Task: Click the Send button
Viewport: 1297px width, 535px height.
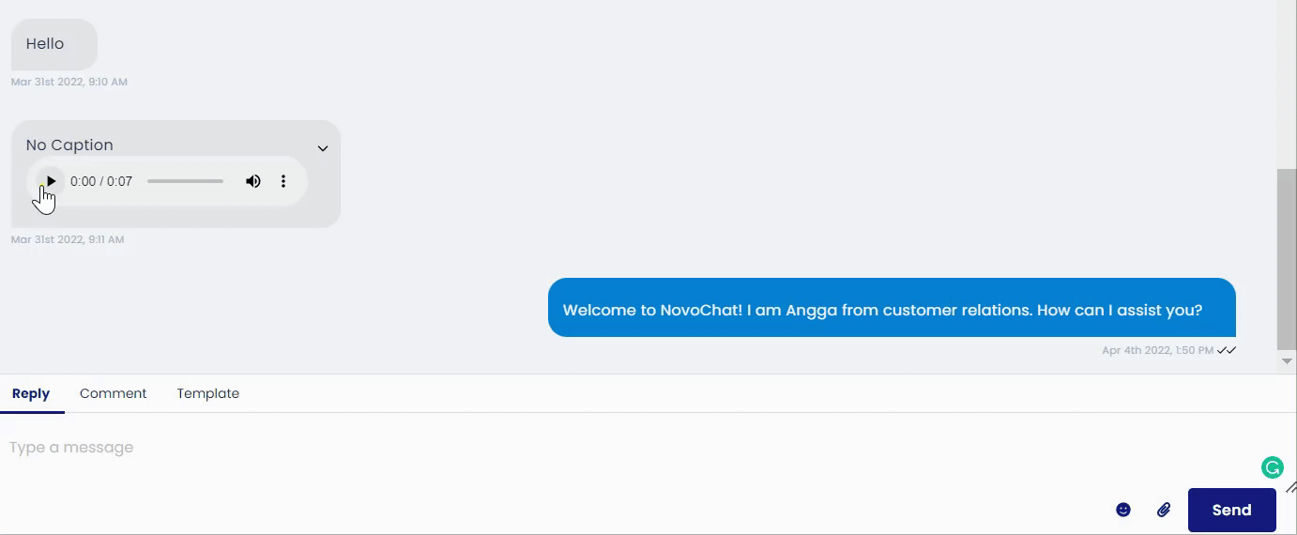Action: [x=1232, y=510]
